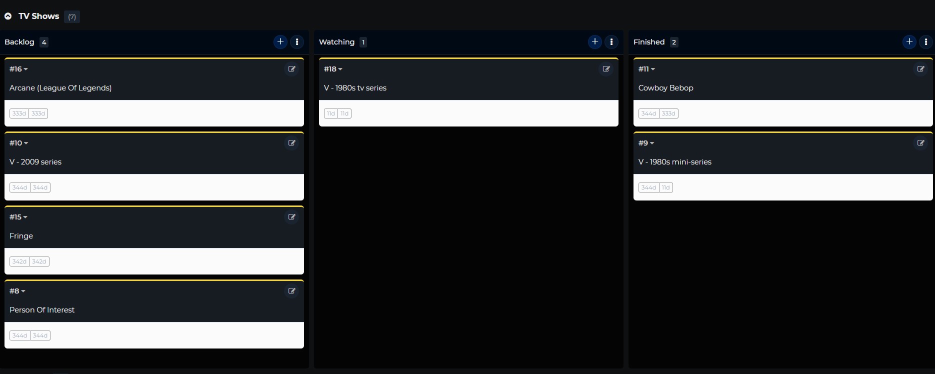The height and width of the screenshot is (374, 935).
Task: Click the Backlog column task count badge
Action: 44,42
